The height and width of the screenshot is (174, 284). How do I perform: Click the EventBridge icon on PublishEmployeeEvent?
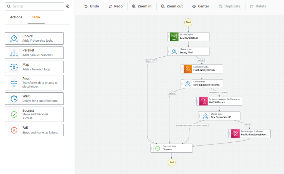(235, 133)
